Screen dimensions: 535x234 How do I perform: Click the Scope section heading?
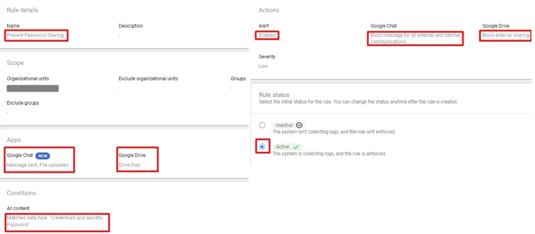[15, 63]
